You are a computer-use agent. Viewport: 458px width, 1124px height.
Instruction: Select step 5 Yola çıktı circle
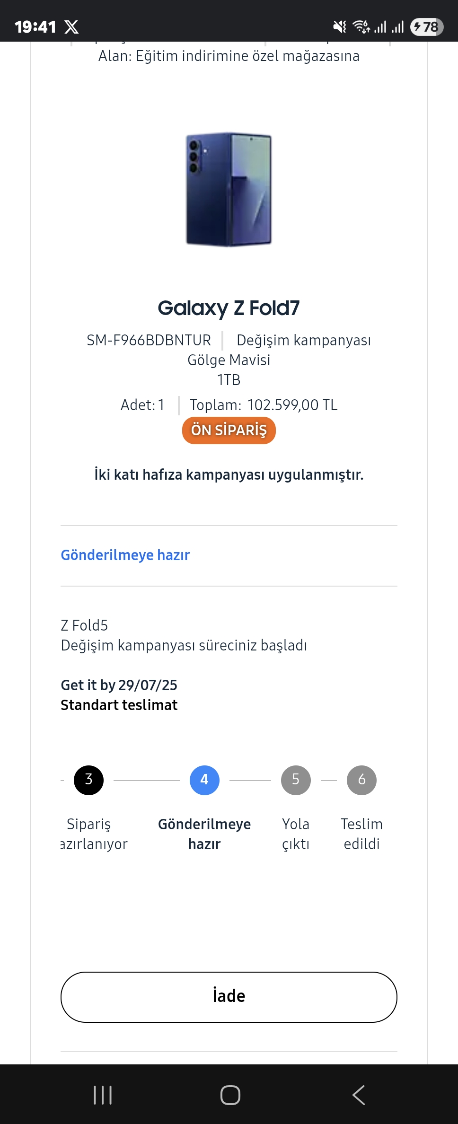tap(296, 780)
